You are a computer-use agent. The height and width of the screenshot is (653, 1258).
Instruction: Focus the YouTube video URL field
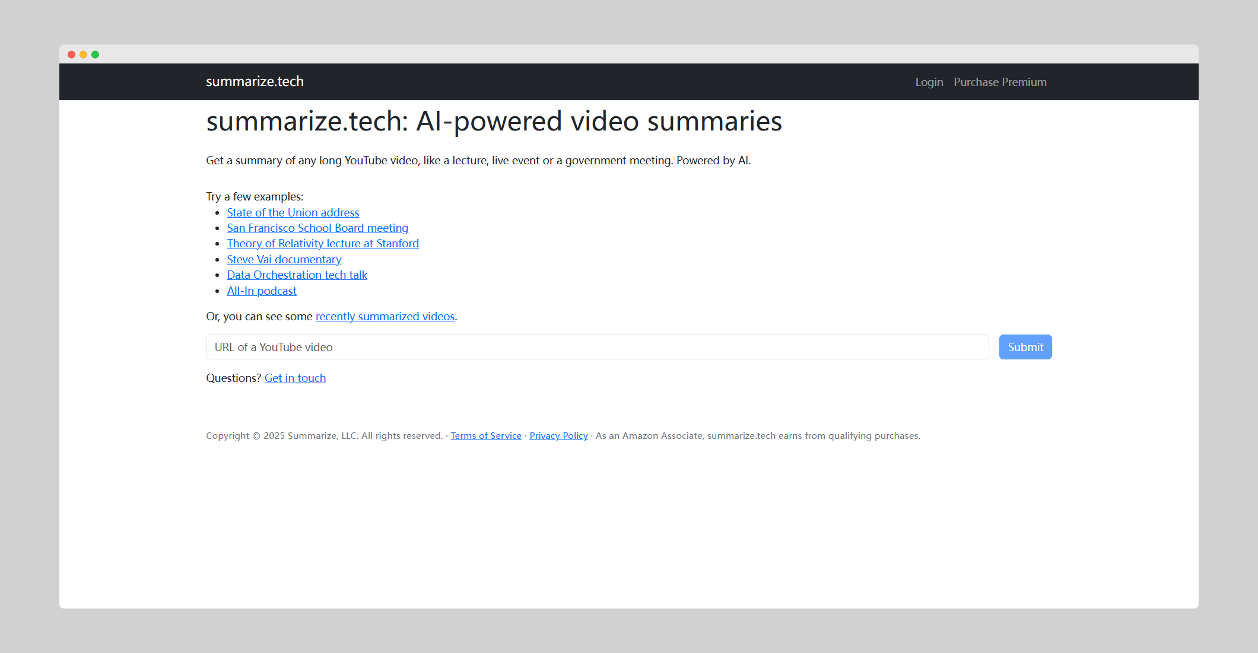[x=597, y=347]
